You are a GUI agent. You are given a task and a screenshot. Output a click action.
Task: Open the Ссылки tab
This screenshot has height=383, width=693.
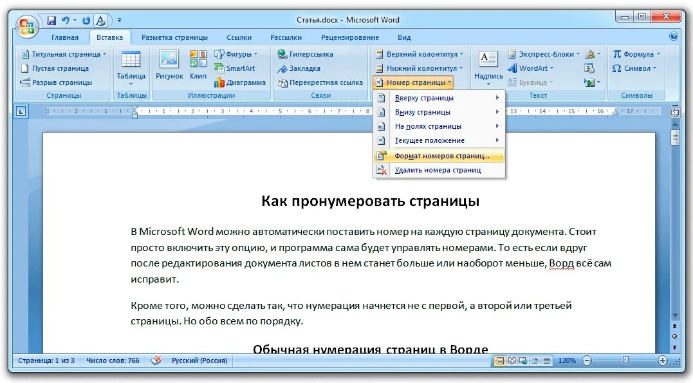tap(239, 37)
